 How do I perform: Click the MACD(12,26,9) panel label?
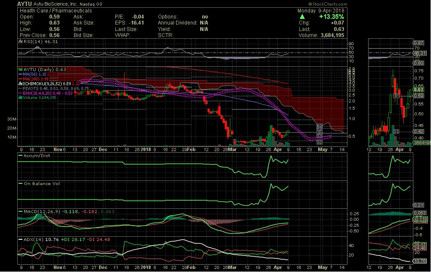[42, 212]
